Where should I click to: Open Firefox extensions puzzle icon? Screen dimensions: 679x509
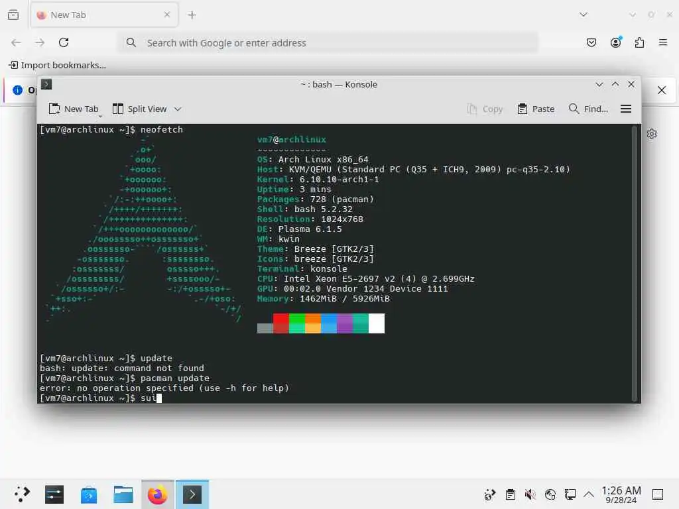tap(639, 42)
